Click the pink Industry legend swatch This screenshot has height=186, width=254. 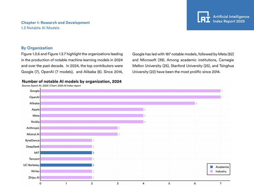coord(211,171)
